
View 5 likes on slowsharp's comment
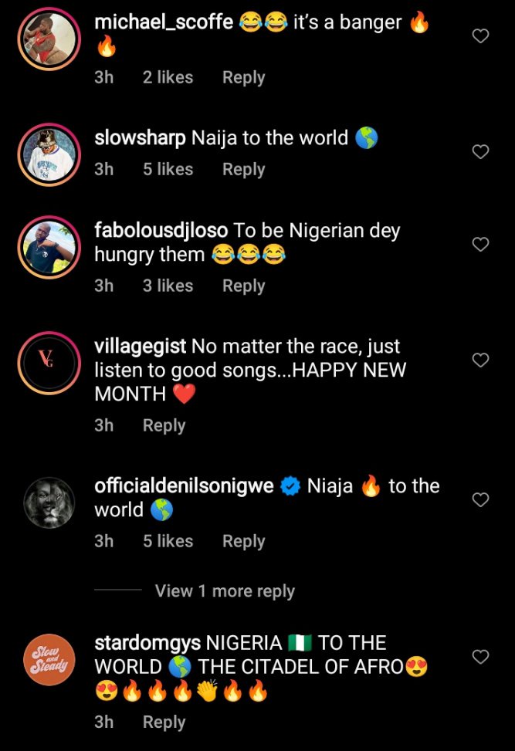[x=168, y=170]
